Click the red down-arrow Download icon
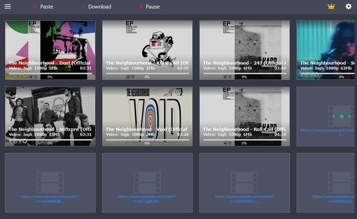 tap(83, 7)
